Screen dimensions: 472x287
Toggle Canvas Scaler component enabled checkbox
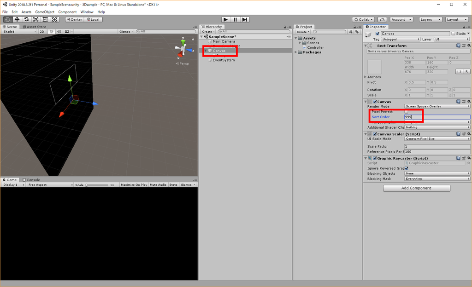tap(375, 134)
